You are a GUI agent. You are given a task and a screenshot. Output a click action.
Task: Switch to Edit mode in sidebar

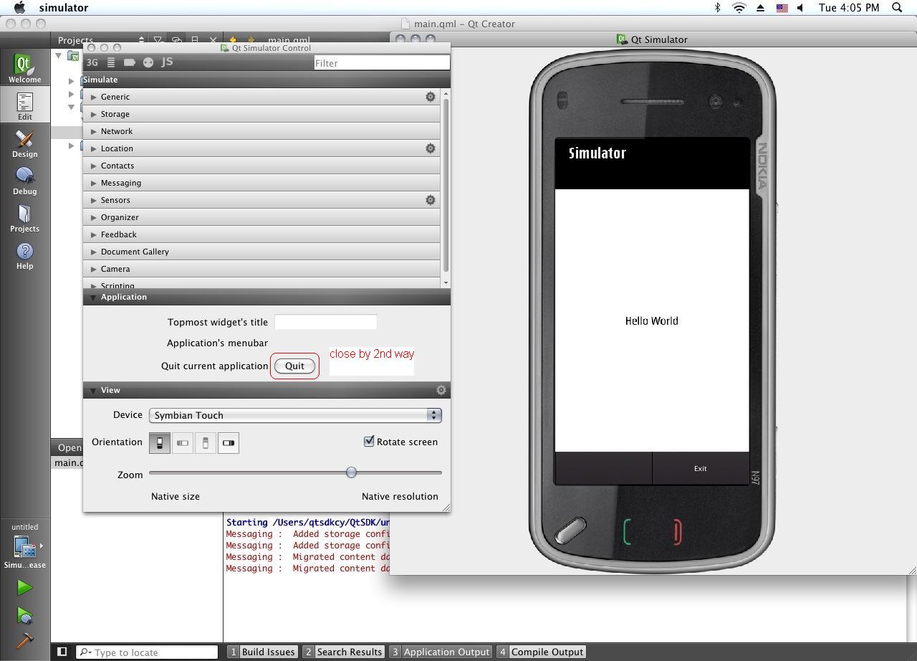(x=24, y=105)
